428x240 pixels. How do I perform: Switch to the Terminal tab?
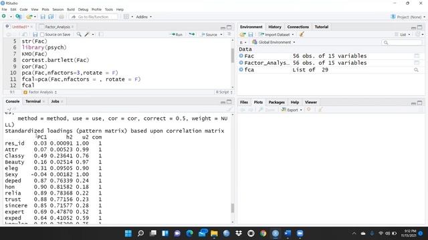click(33, 101)
